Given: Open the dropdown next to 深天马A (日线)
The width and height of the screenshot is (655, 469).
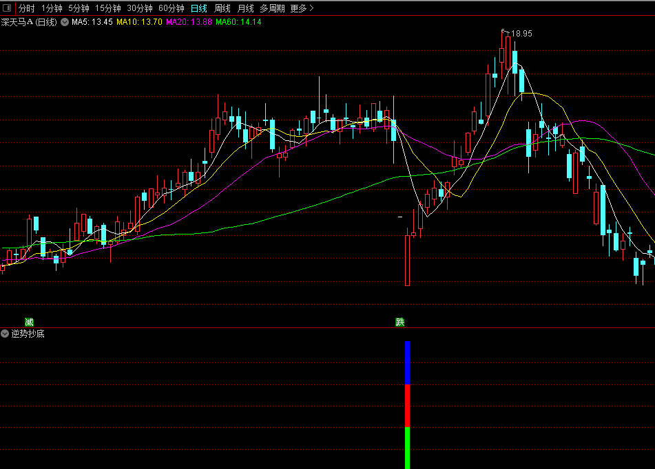Looking at the screenshot, I should tap(65, 22).
